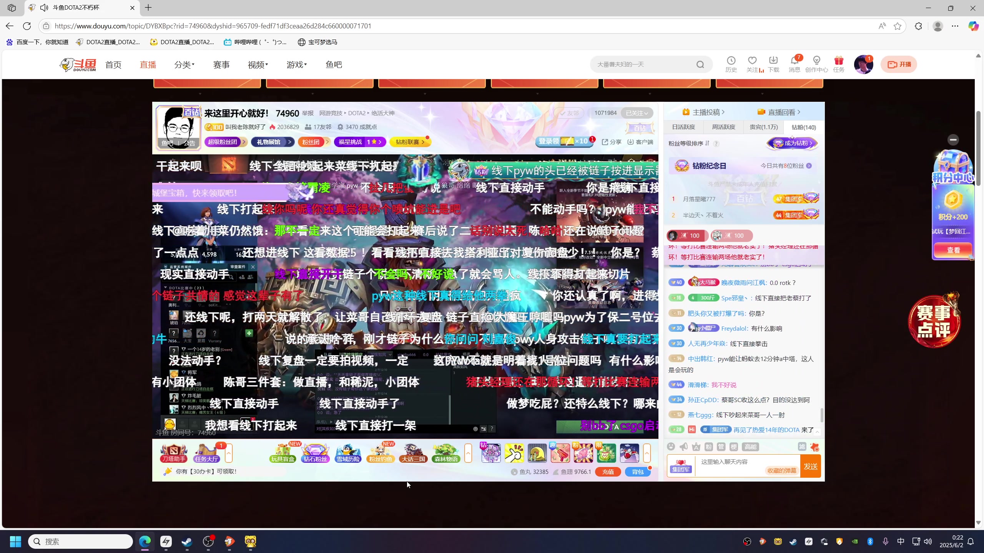
Task: Send the yellow applause hand gift
Action: click(514, 453)
